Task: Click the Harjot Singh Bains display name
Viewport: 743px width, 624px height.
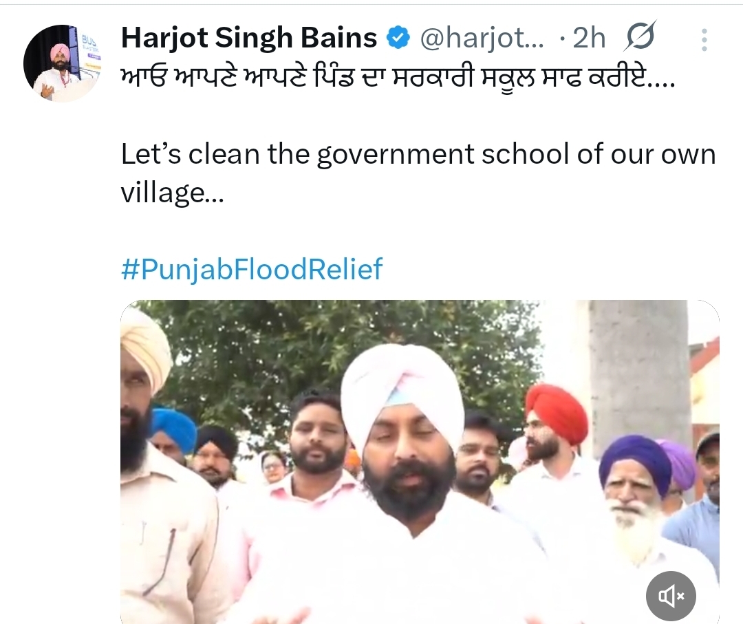Action: (249, 37)
